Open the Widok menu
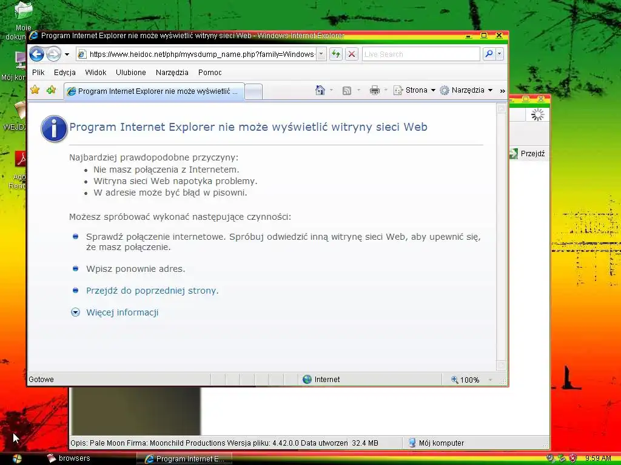This screenshot has width=621, height=465. click(95, 73)
